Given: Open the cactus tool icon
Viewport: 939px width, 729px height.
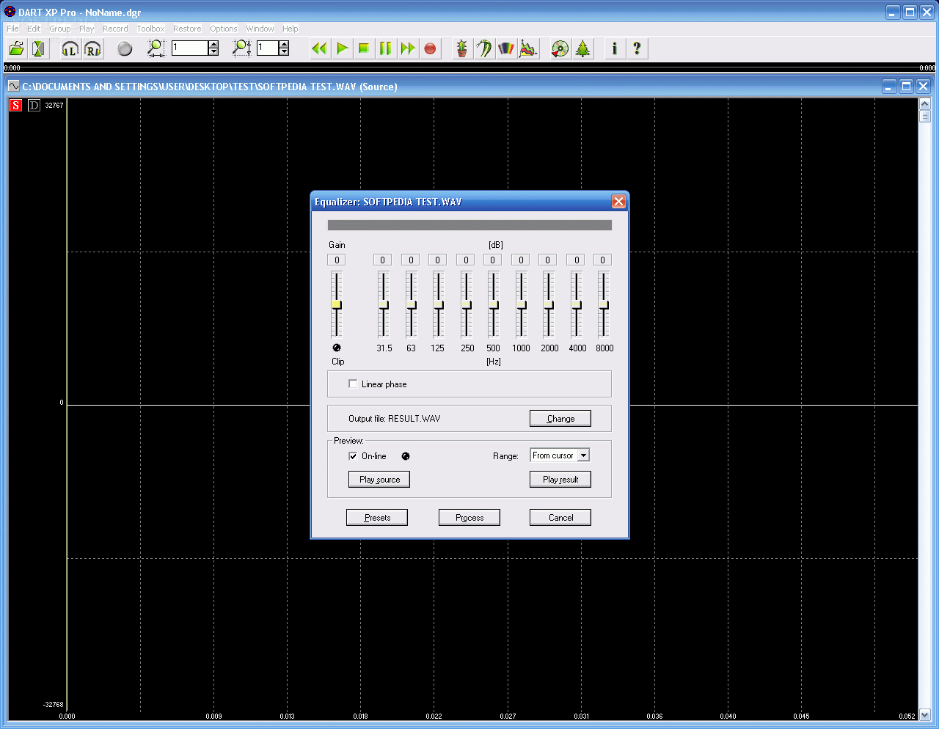Looking at the screenshot, I should 461,48.
